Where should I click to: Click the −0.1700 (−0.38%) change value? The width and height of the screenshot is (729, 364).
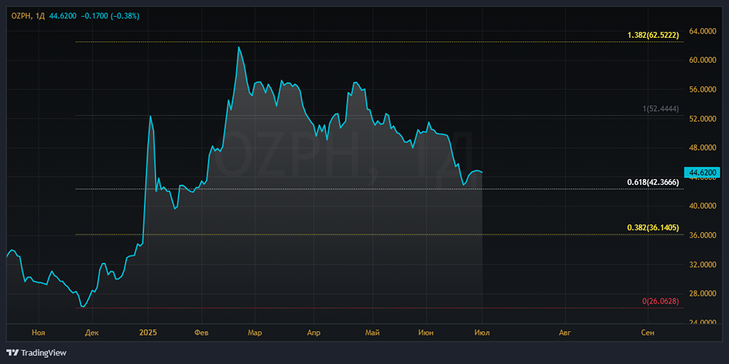(114, 15)
